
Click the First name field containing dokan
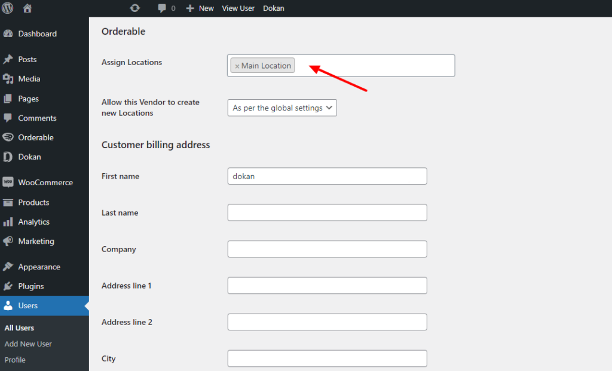(x=327, y=176)
